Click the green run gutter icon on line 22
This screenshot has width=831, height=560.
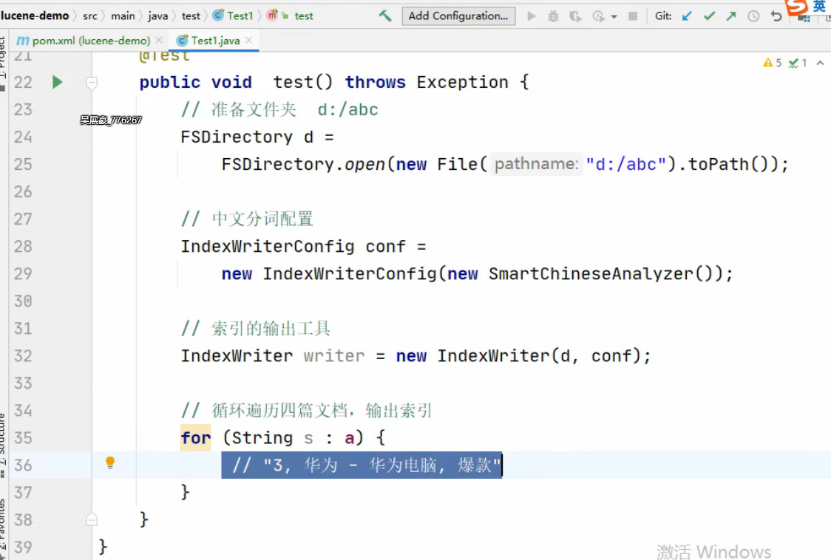pyautogui.click(x=57, y=82)
